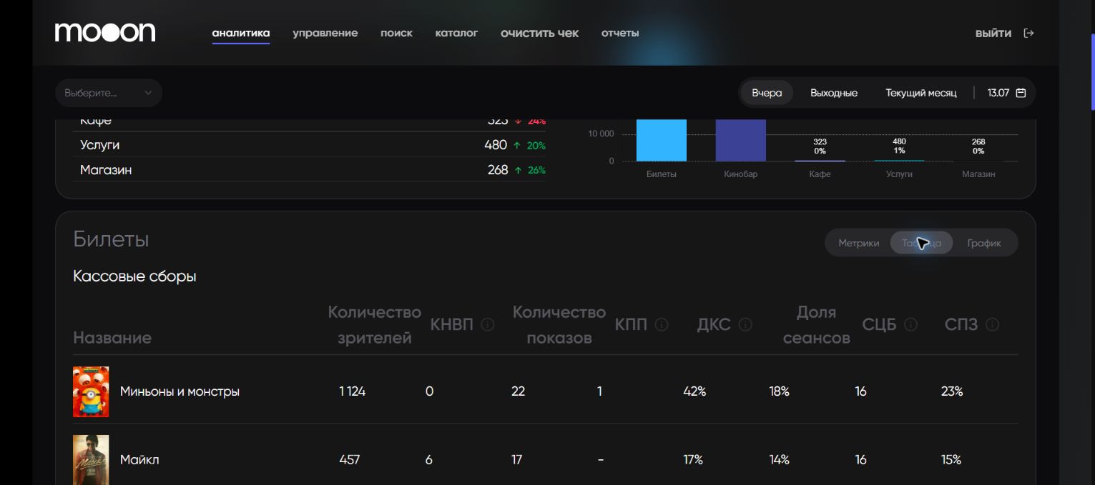Click info icon beside КНВП column

(x=488, y=324)
